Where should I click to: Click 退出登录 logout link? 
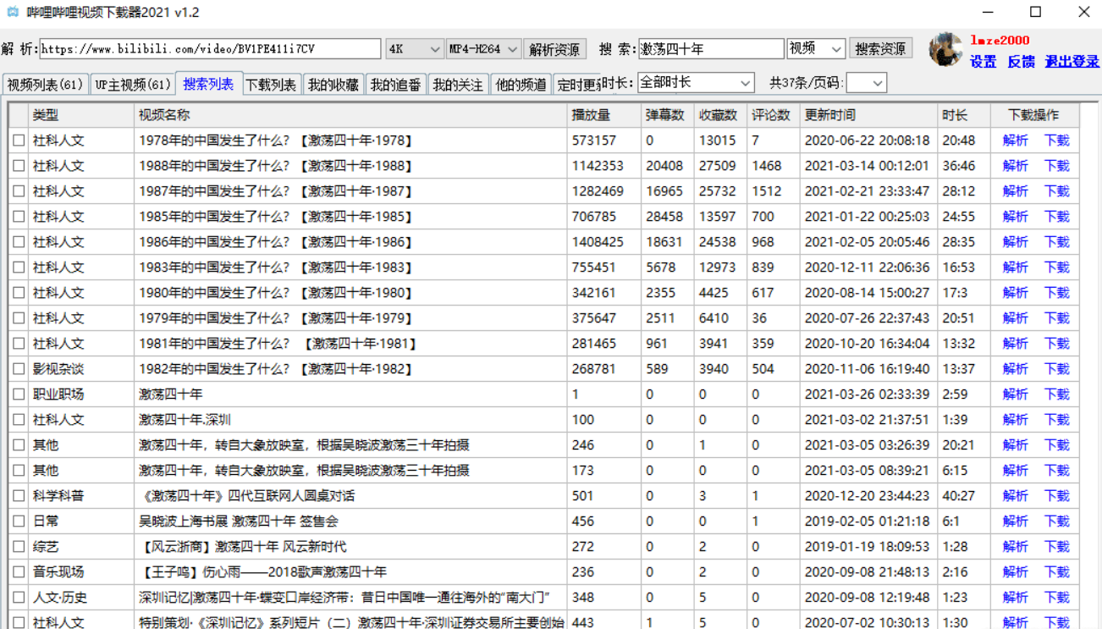1072,62
